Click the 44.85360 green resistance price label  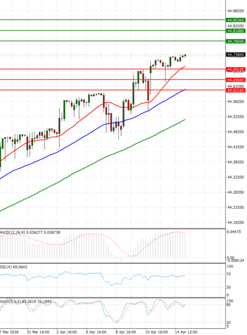click(236, 20)
